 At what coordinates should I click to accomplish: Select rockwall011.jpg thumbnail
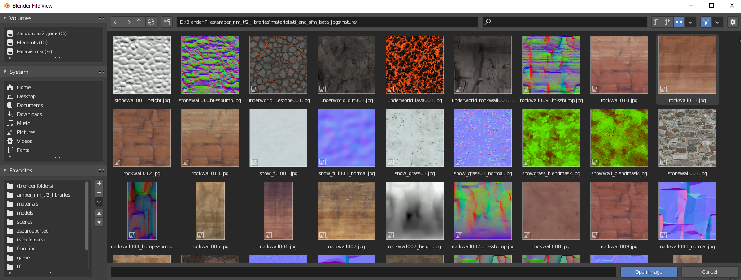(x=688, y=65)
